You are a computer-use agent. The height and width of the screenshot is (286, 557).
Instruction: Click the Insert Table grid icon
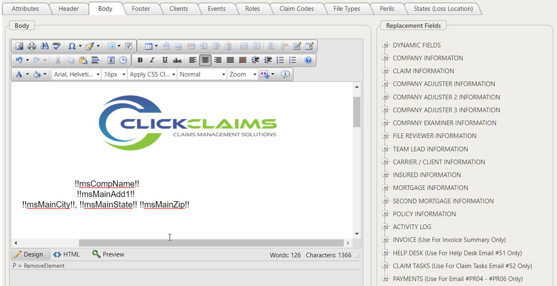pos(148,46)
